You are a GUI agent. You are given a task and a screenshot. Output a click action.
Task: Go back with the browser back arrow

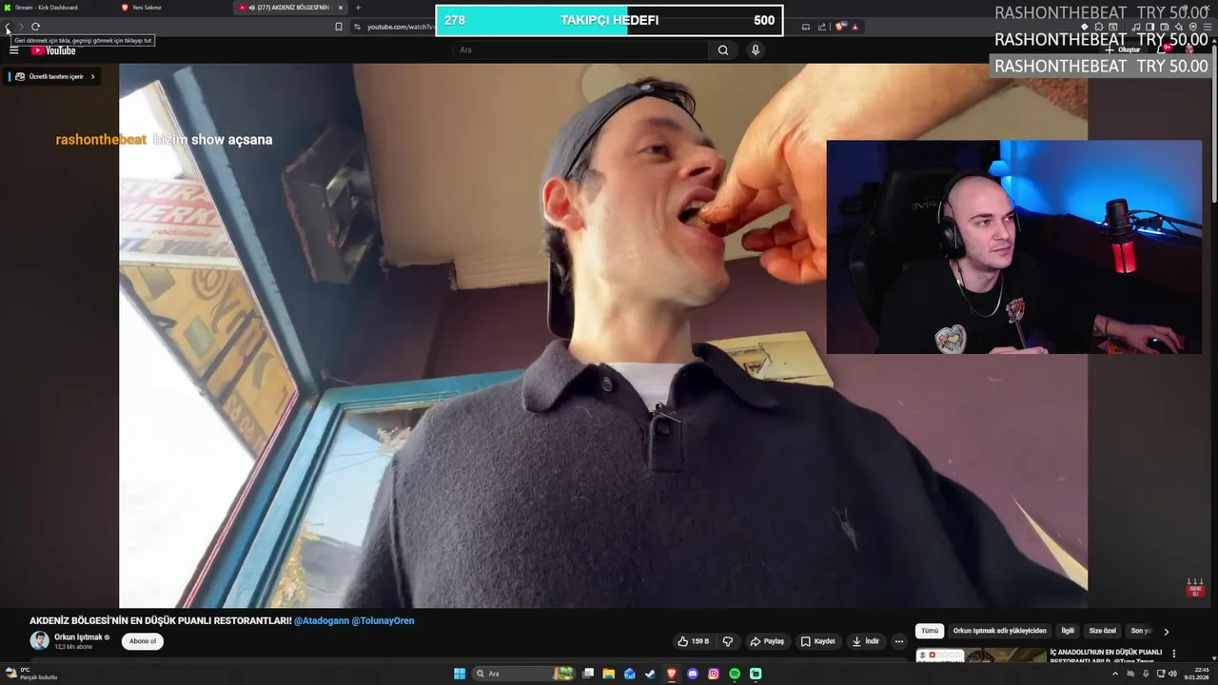pos(8,27)
